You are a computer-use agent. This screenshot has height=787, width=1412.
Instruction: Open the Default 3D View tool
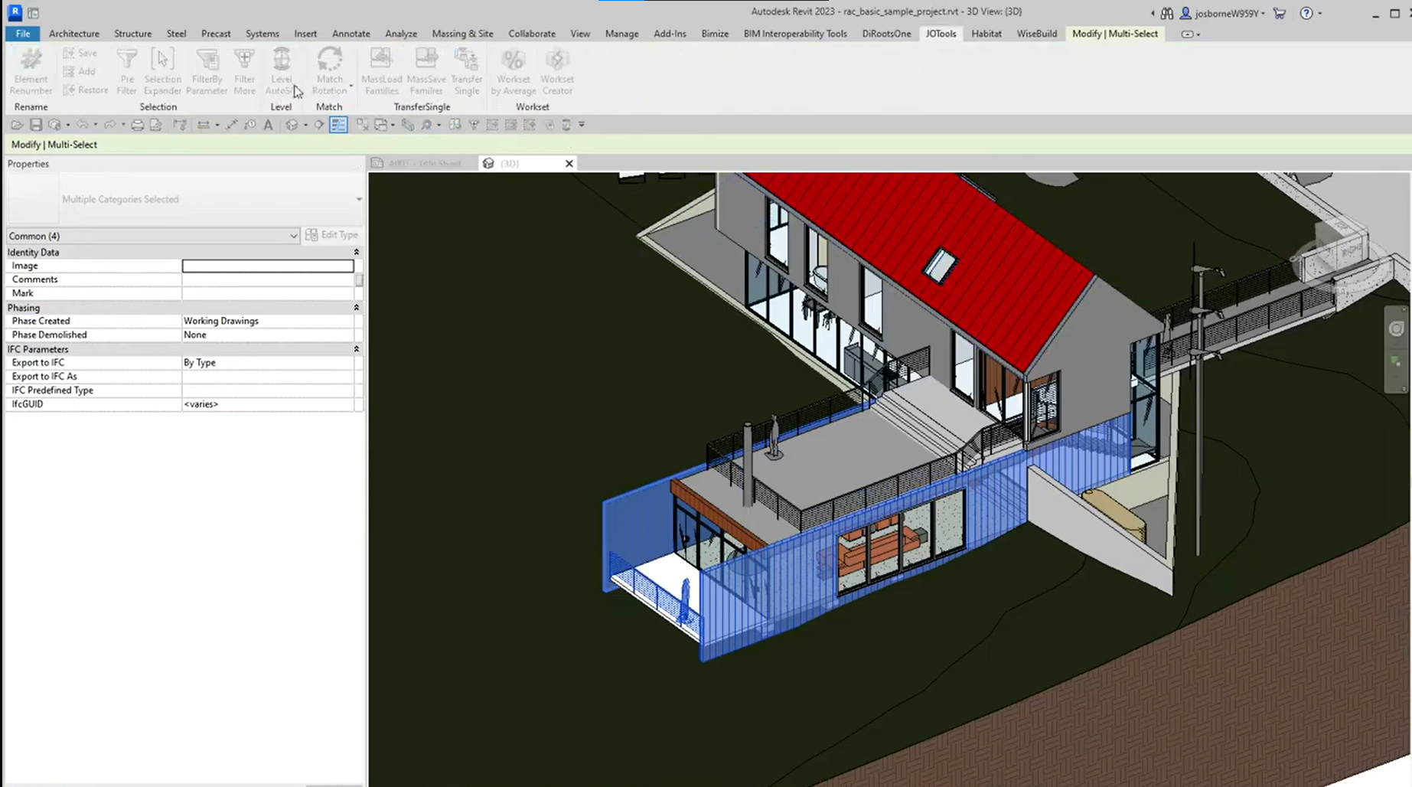pos(292,125)
